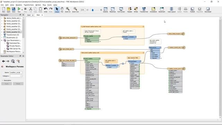Click the plus button on zoom slider
222x125 pixels.
point(101,10)
